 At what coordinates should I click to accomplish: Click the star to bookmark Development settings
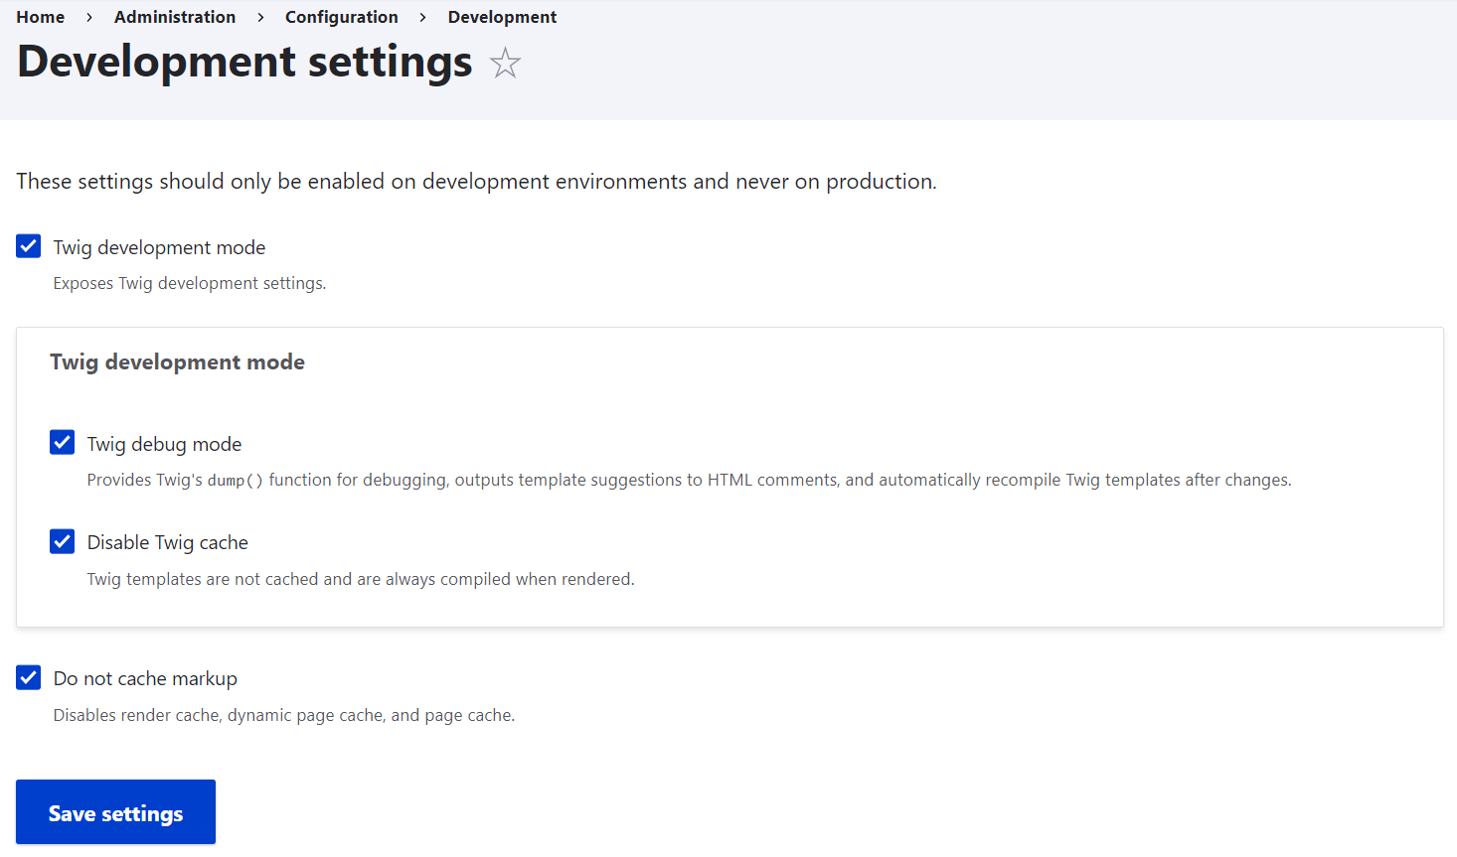(x=505, y=62)
